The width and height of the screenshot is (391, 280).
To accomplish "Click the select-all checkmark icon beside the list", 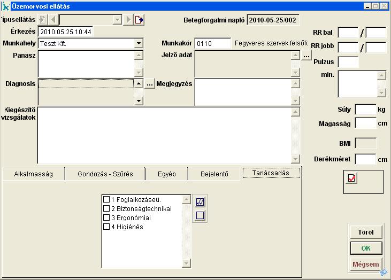I will tap(200, 202).
